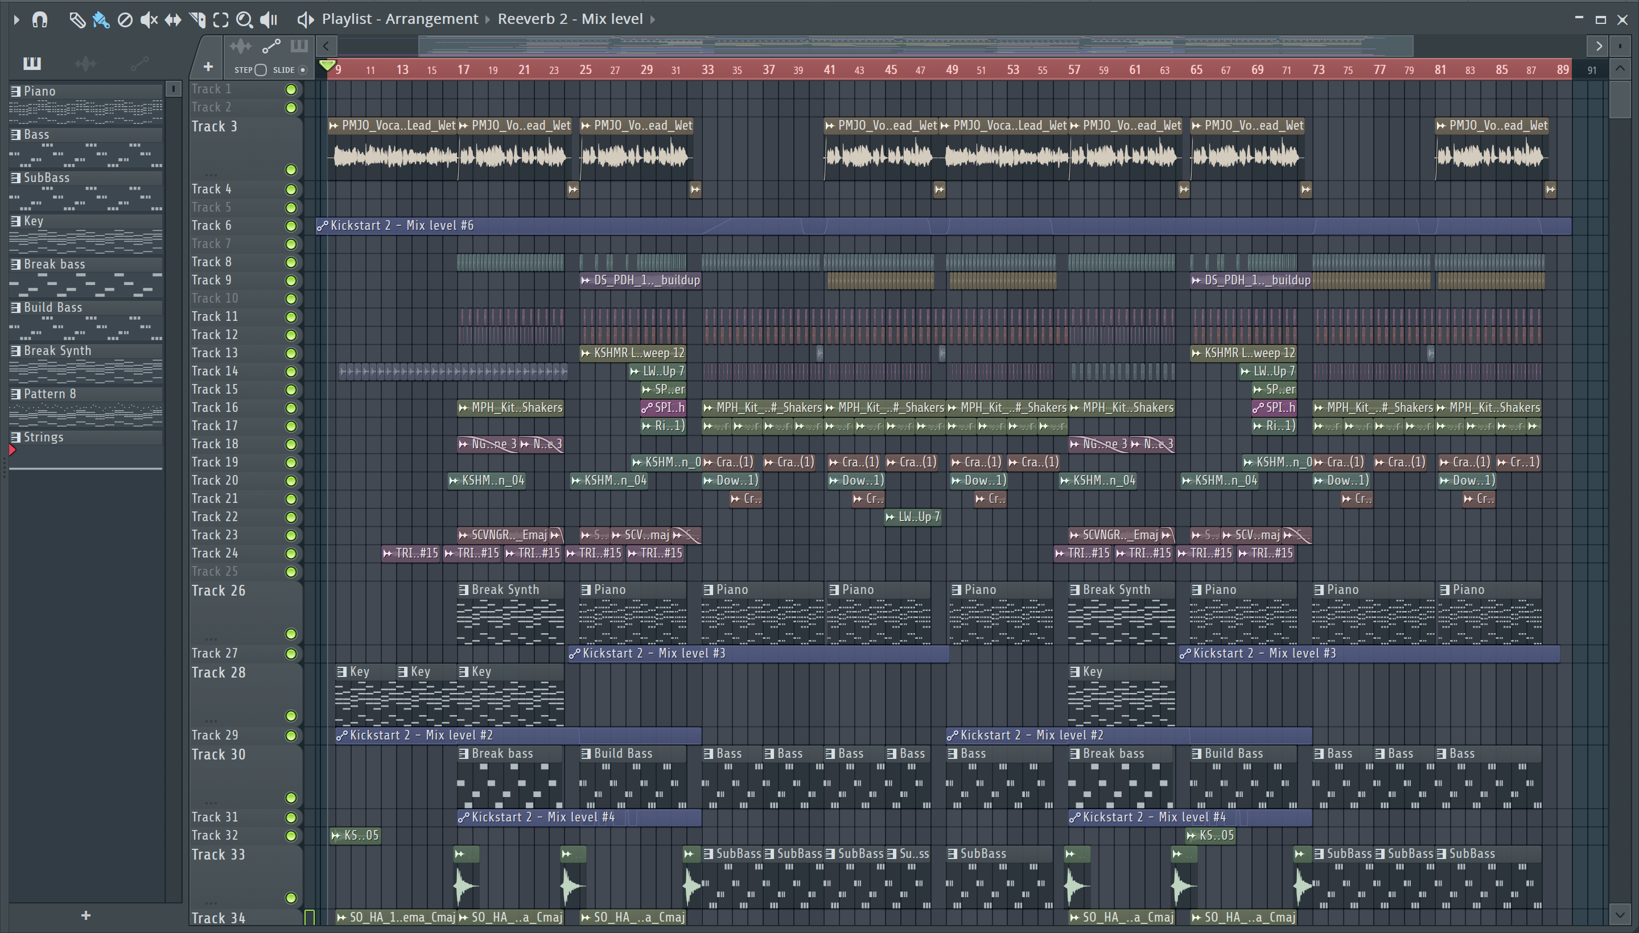
Task: Click the Playlist - Arrangement title
Action: (x=400, y=19)
